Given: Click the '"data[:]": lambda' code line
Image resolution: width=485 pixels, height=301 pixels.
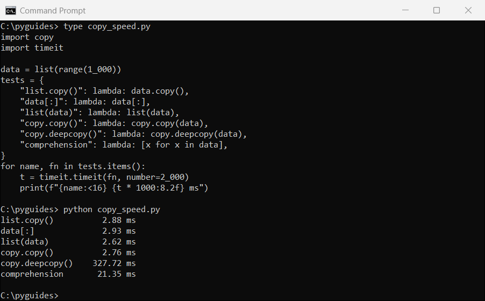Looking at the screenshot, I should pos(85,102).
